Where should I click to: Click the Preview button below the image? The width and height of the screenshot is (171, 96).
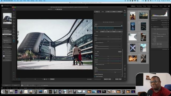(x=52, y=79)
